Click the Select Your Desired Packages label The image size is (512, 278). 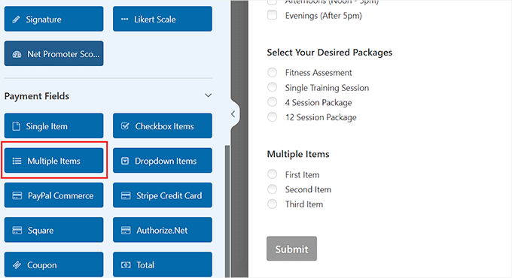coord(330,53)
